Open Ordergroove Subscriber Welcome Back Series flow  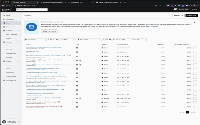point(45,85)
